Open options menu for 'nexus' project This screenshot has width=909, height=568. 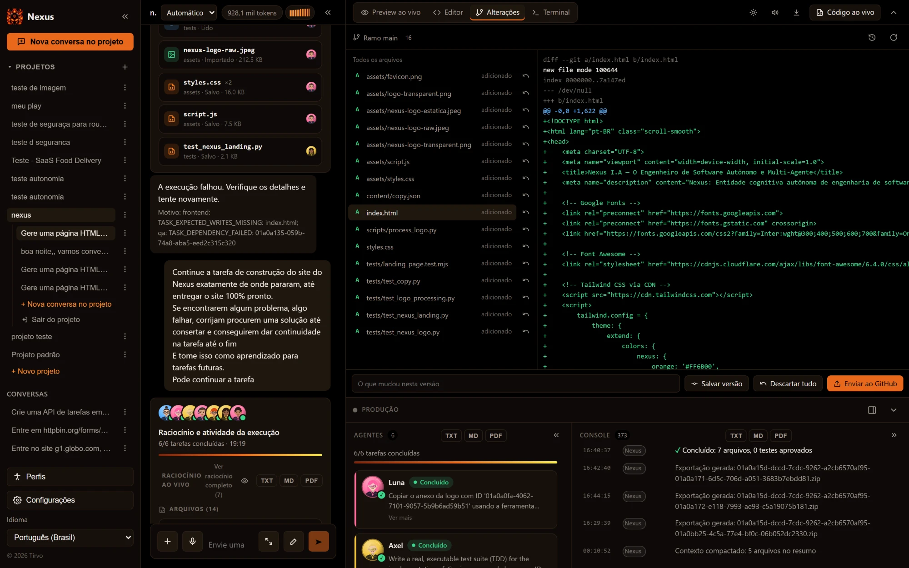coord(125,215)
